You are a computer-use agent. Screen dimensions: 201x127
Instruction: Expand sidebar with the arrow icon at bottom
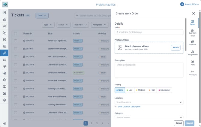[4, 123]
